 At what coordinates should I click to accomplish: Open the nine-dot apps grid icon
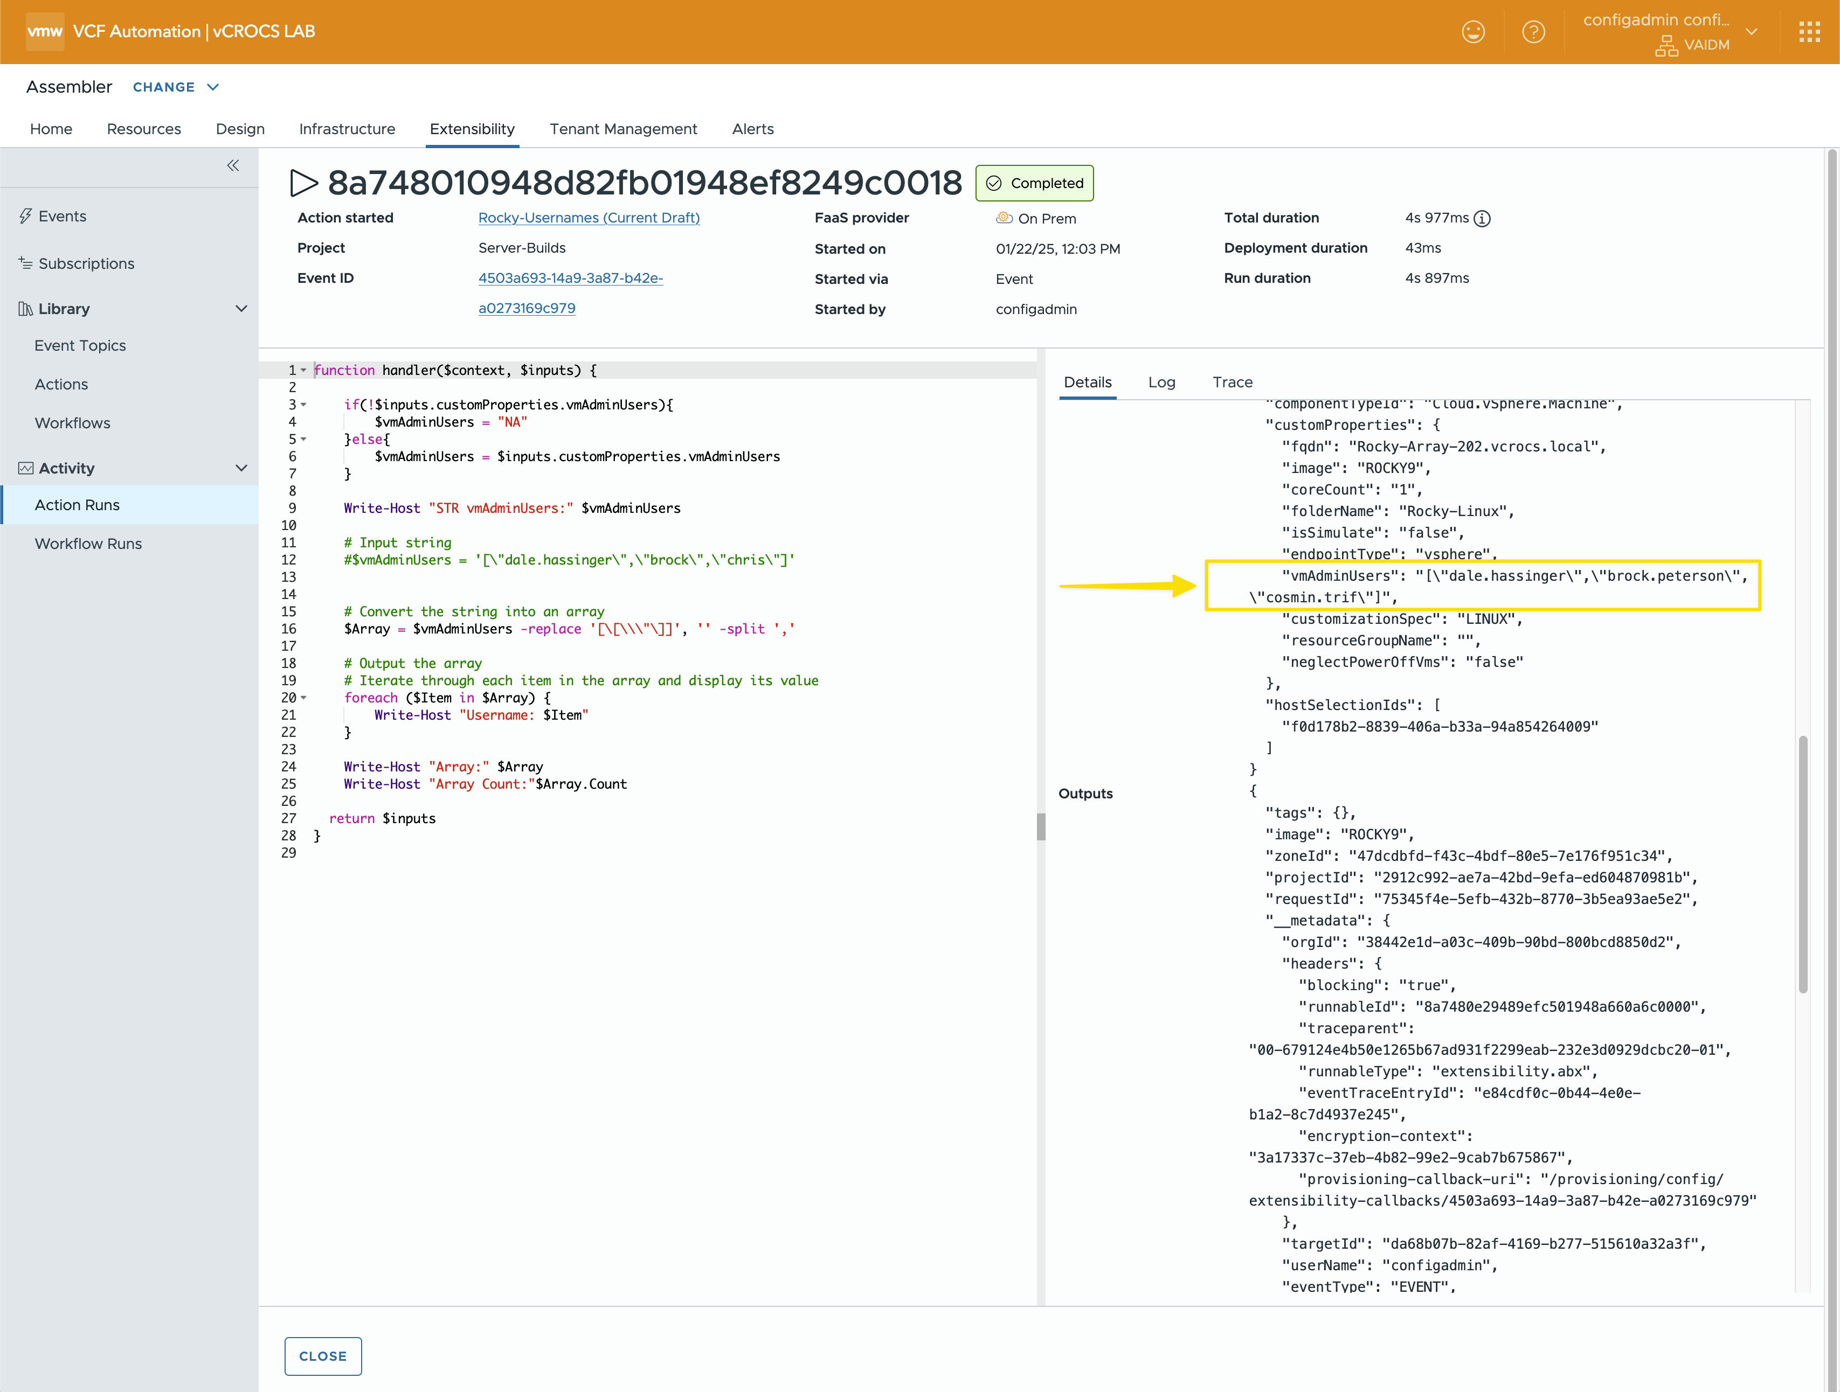click(x=1809, y=32)
